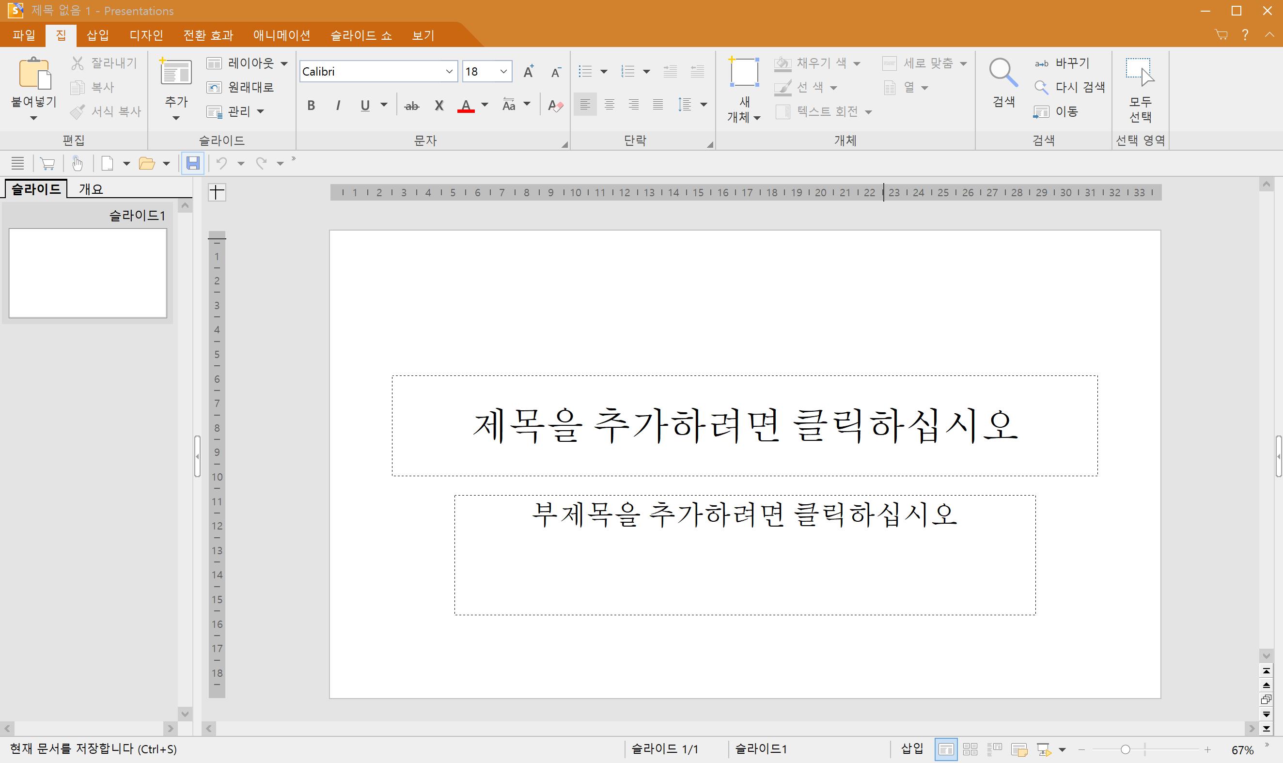The height and width of the screenshot is (763, 1283).
Task: Click the large Paste (붙여넣기) clipboard icon
Action: coord(34,73)
